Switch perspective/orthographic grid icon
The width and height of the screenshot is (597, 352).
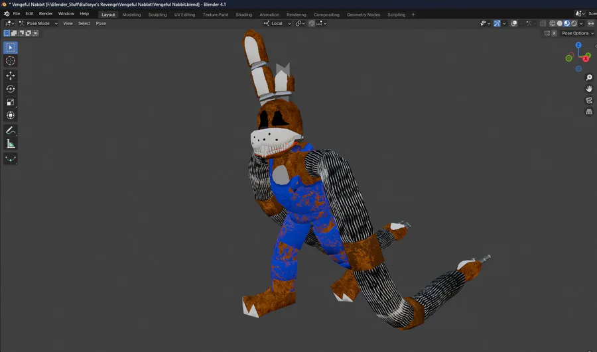click(589, 112)
